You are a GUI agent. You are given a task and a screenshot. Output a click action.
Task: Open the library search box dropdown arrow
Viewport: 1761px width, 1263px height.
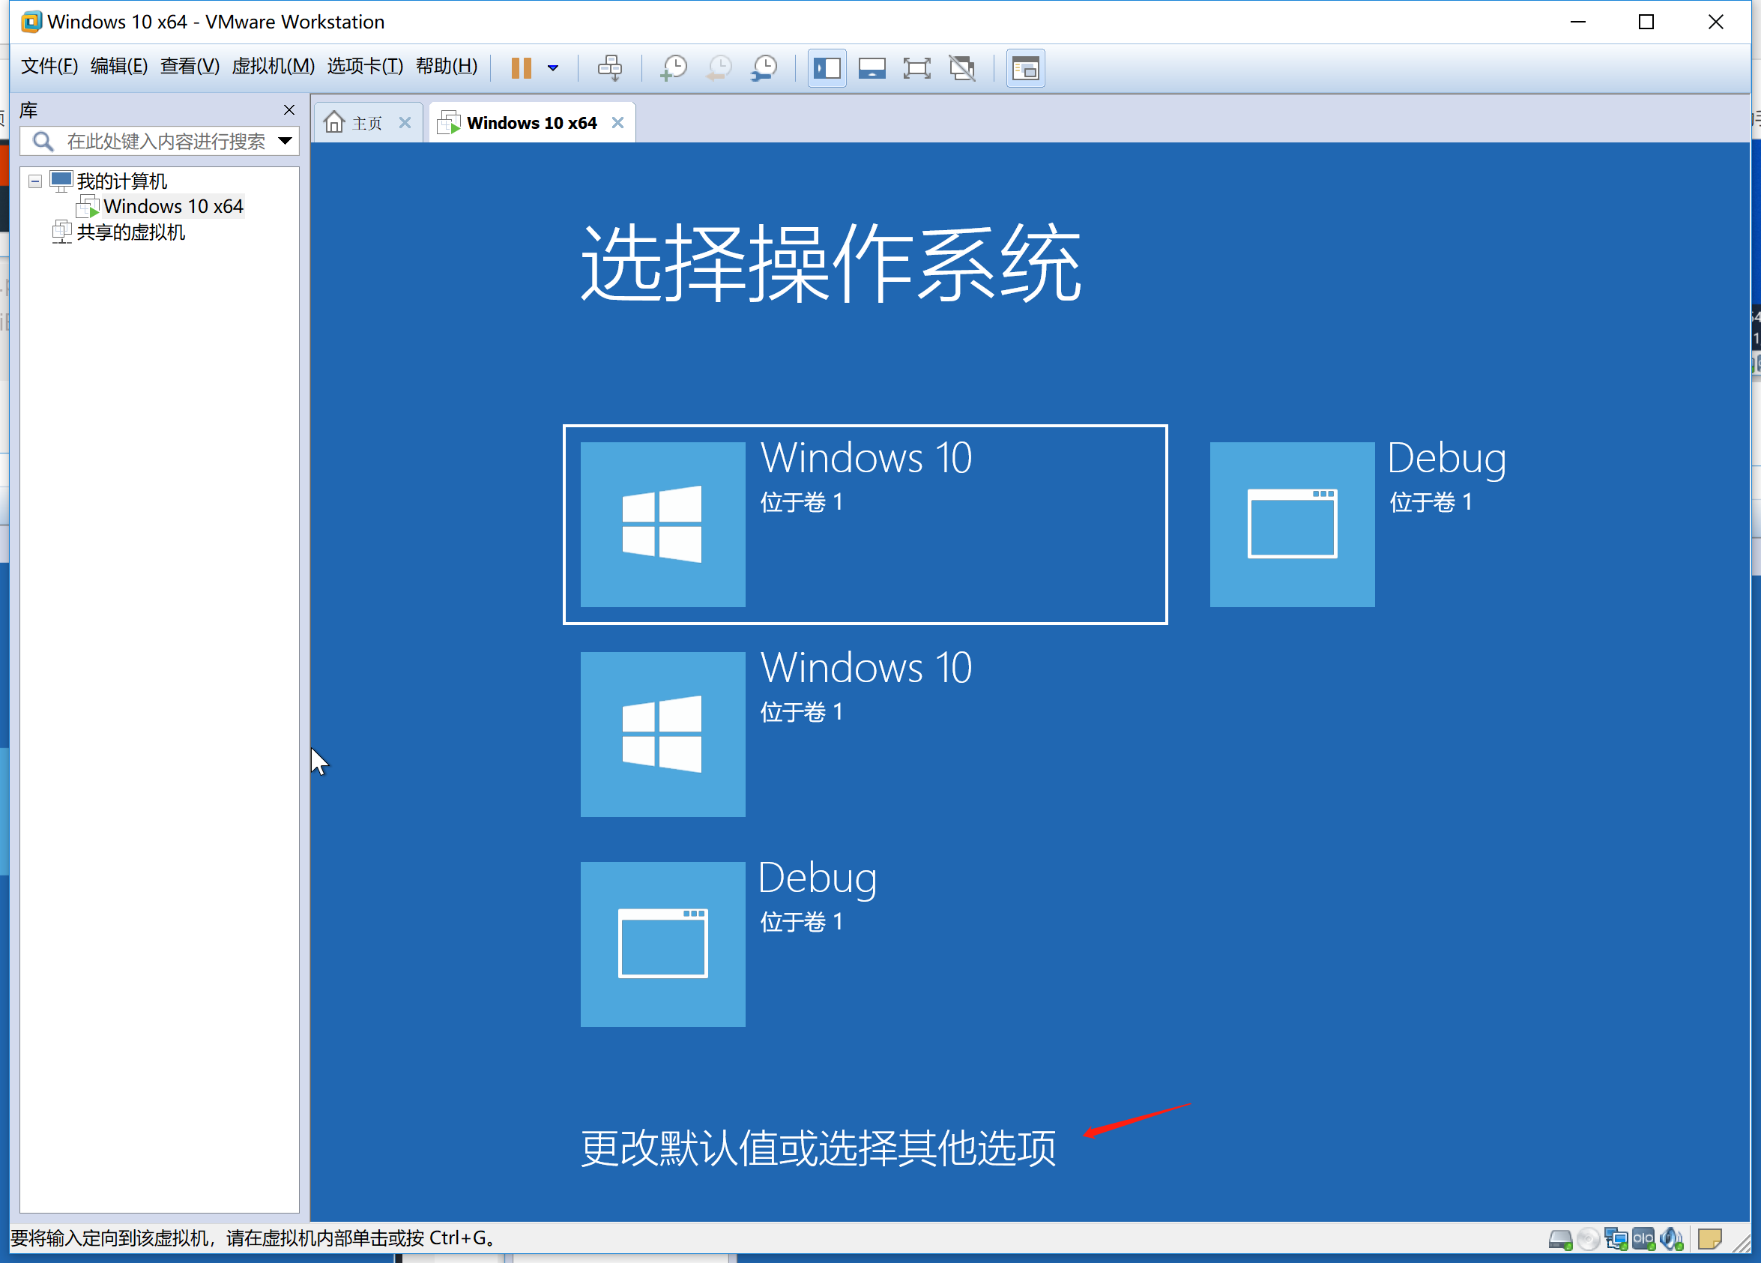pyautogui.click(x=285, y=141)
